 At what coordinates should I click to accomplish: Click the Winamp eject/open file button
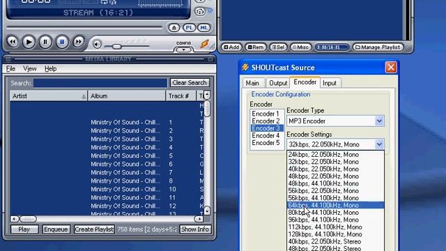[174, 28]
